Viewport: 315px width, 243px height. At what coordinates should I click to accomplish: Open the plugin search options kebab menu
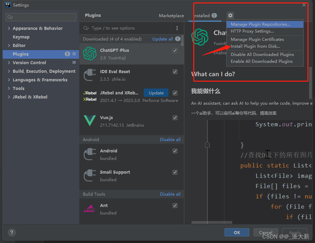point(177,28)
